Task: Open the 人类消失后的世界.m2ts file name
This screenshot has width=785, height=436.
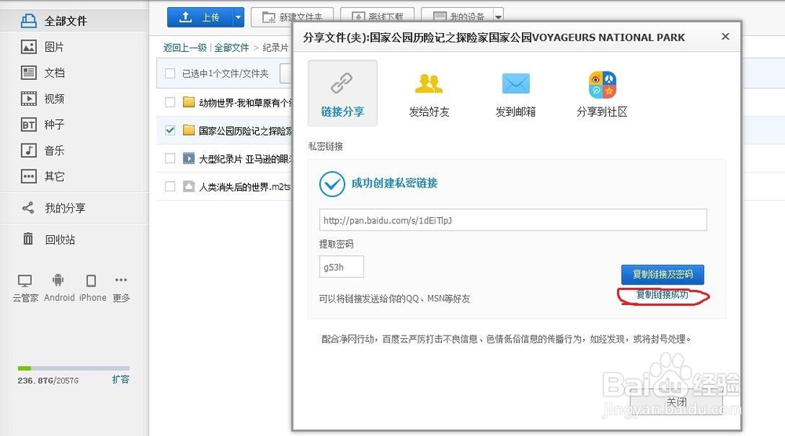Action: tap(245, 187)
